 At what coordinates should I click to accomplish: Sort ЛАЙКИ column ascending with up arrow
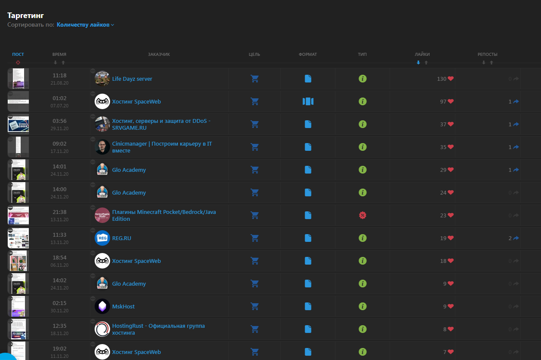tap(426, 63)
